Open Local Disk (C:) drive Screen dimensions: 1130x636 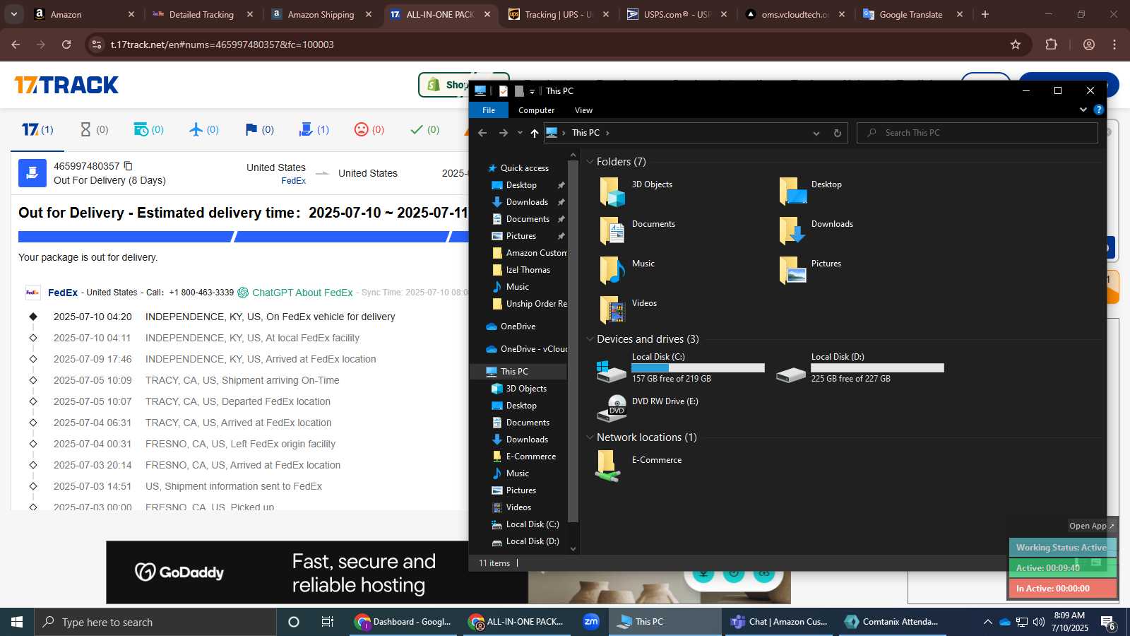[681, 367]
